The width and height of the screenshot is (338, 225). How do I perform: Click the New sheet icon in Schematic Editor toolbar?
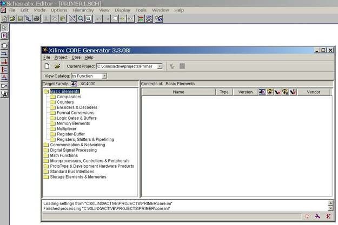[x=4, y=19]
